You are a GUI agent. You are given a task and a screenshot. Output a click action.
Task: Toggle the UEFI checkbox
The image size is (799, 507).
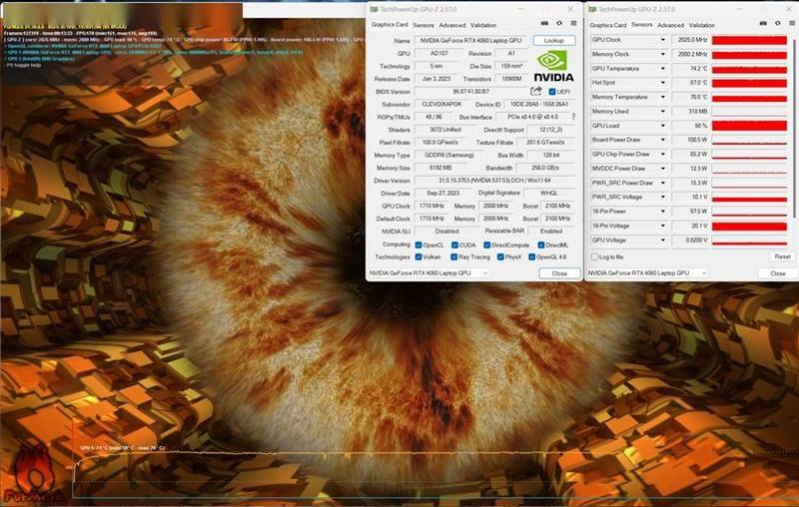point(552,92)
